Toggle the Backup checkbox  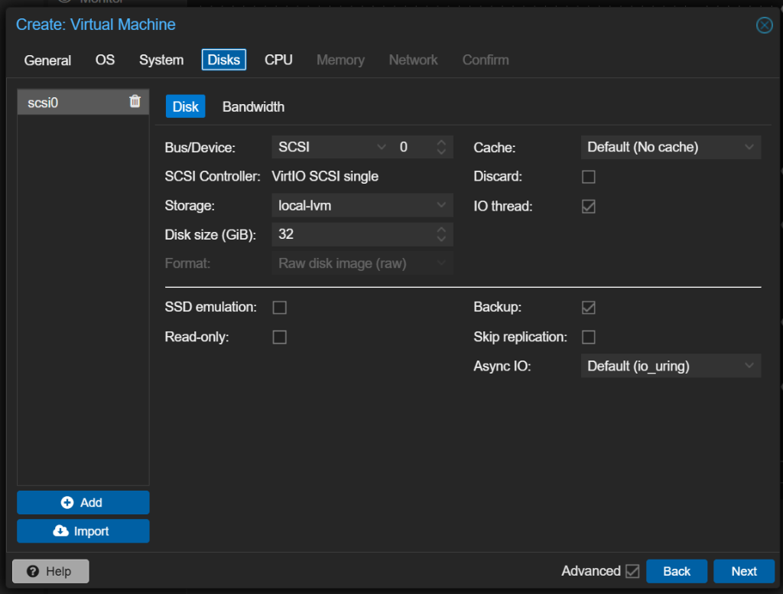588,307
